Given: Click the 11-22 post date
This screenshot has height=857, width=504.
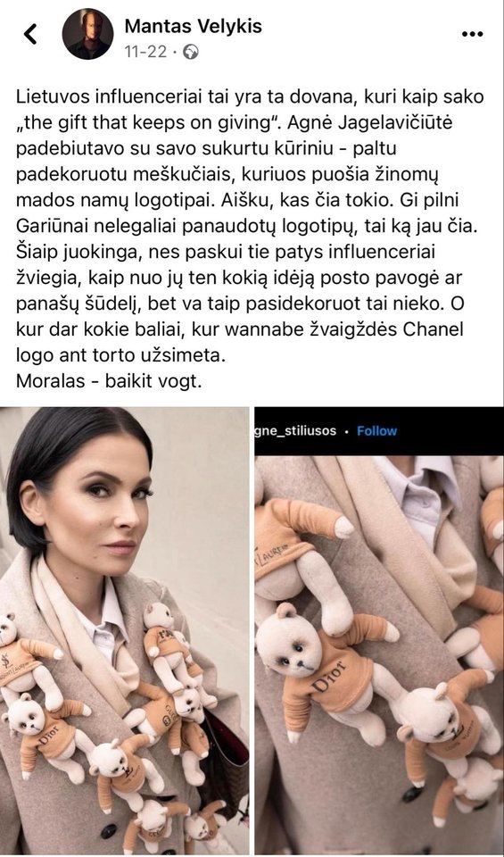Looking at the screenshot, I should click(145, 52).
